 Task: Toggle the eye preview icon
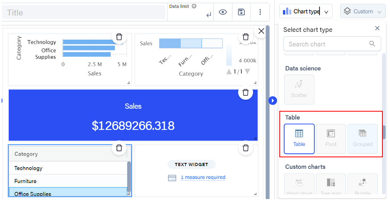[223, 12]
